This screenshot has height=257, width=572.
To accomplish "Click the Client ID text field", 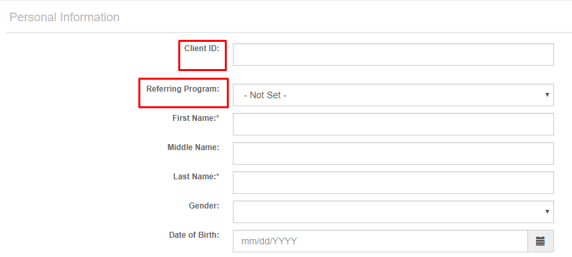I will (393, 54).
